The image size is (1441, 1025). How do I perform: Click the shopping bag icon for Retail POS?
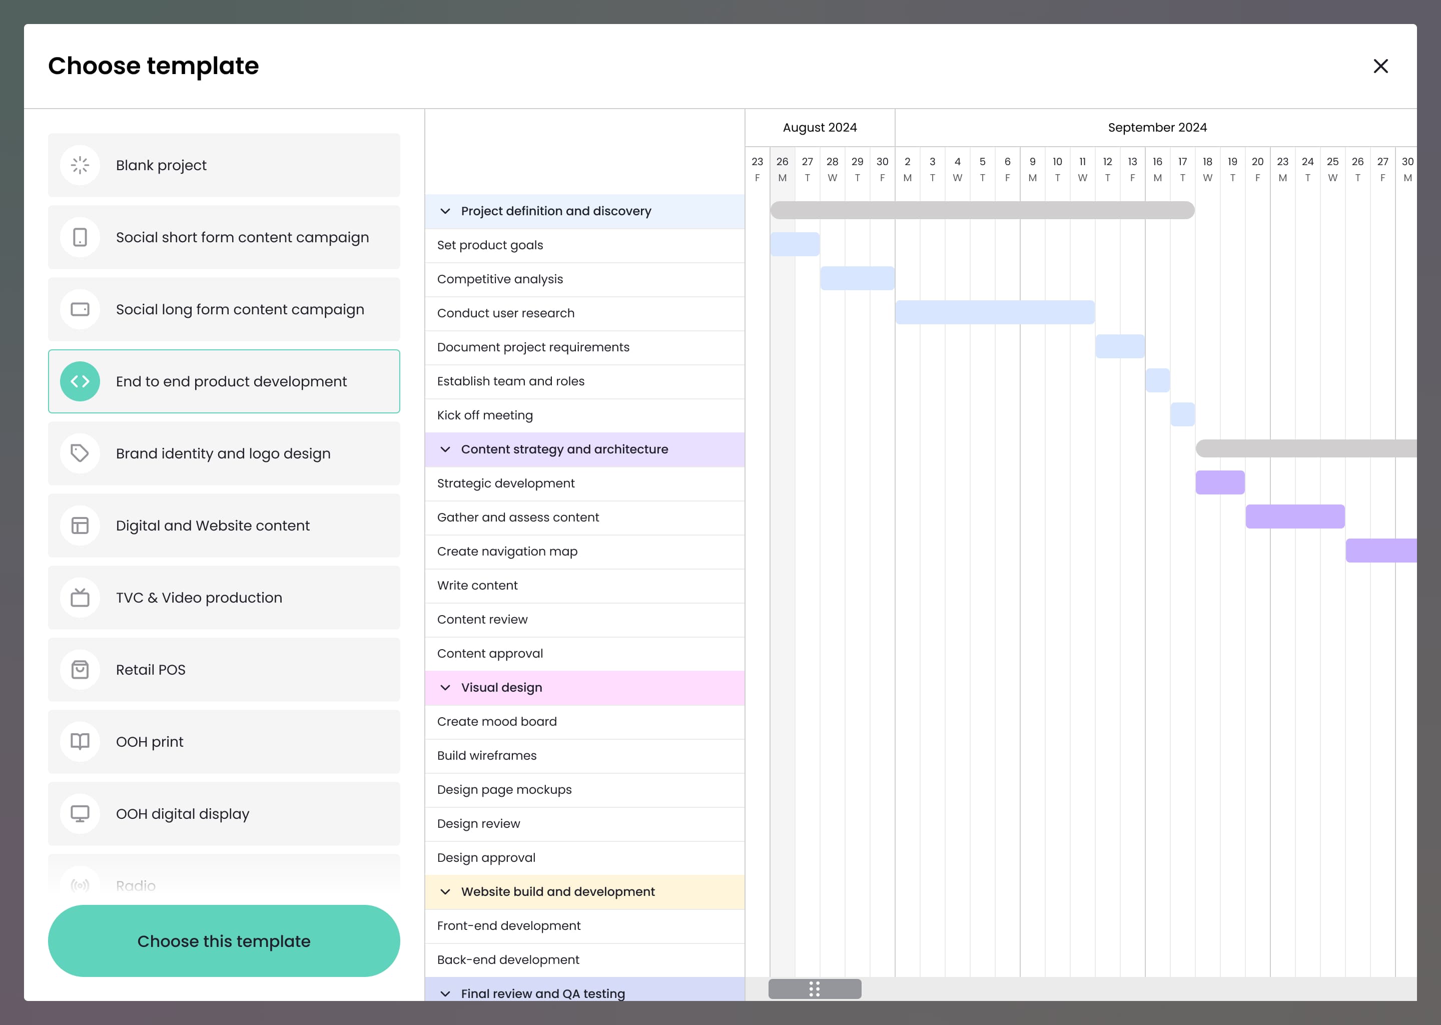80,669
